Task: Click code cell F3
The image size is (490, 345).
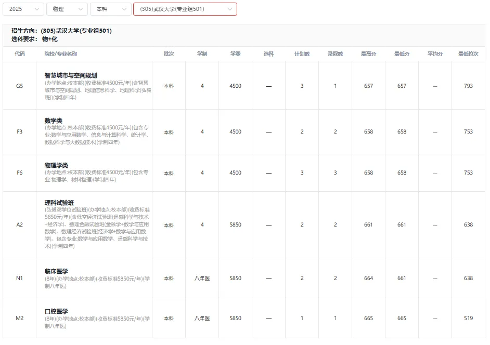Action: [x=19, y=131]
